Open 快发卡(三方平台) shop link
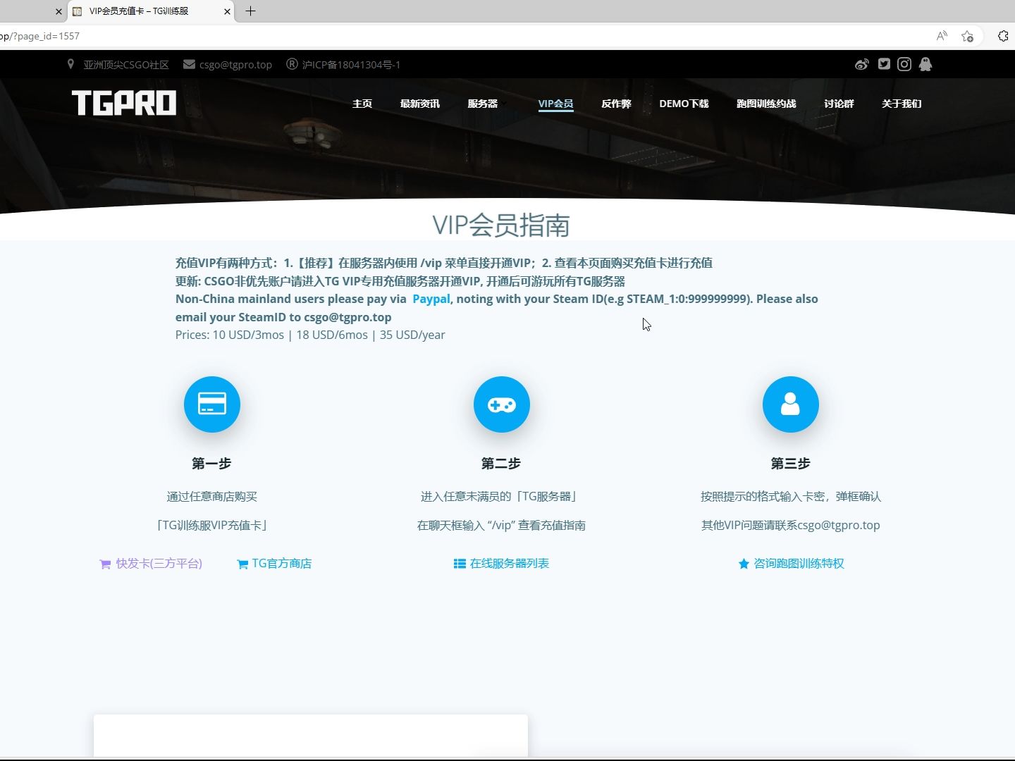Screen dimensions: 1015x761 tap(151, 564)
